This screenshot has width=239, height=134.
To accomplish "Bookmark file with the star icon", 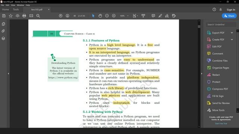I will 11,16.
